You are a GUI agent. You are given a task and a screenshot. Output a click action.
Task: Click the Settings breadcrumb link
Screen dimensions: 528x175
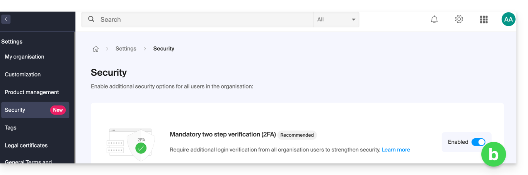pos(126,49)
